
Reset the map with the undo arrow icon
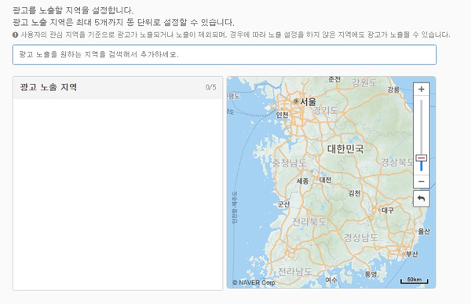click(x=421, y=199)
